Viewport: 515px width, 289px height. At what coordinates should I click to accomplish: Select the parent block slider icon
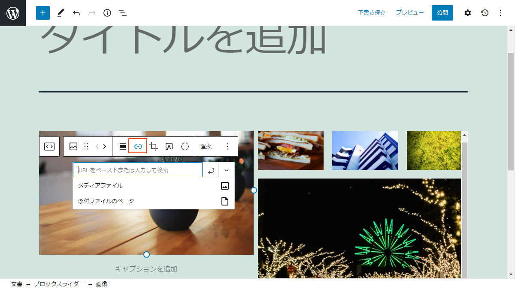(49, 146)
